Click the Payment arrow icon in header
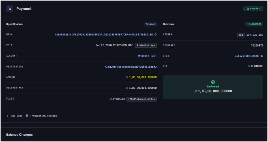Image resolution: width=268 pixels, height=142 pixels. pos(10,9)
